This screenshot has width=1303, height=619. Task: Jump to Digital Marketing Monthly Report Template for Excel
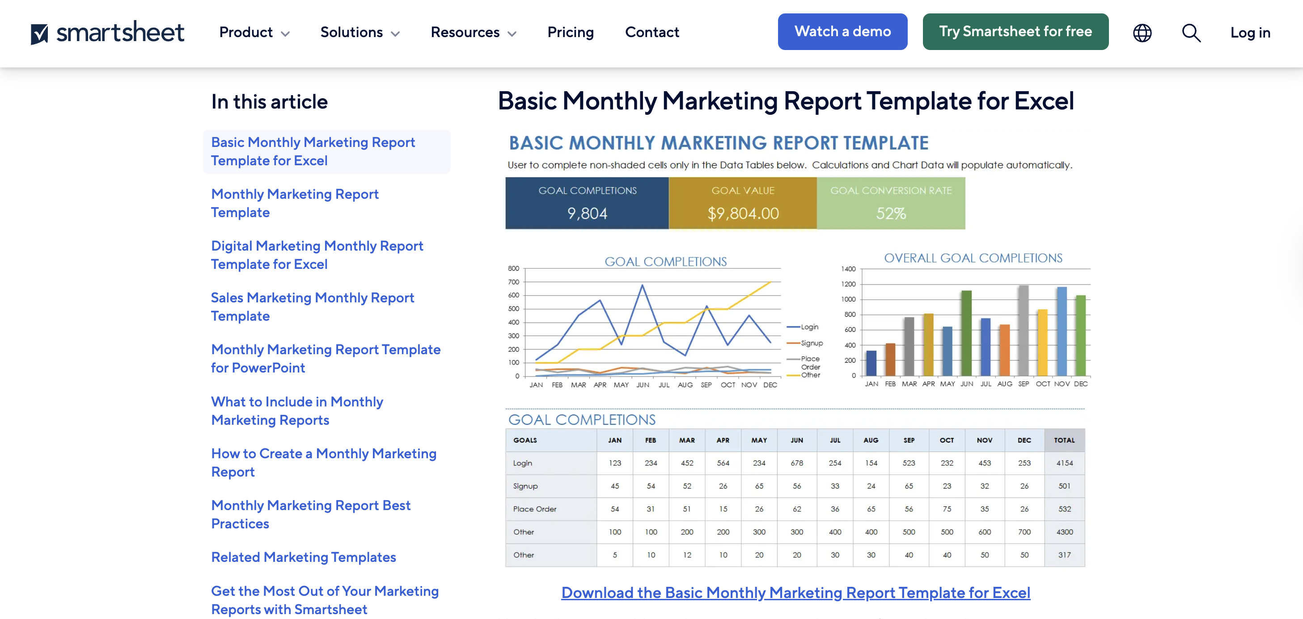point(317,255)
